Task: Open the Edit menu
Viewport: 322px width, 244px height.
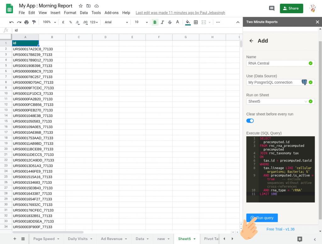Action: coord(32,13)
